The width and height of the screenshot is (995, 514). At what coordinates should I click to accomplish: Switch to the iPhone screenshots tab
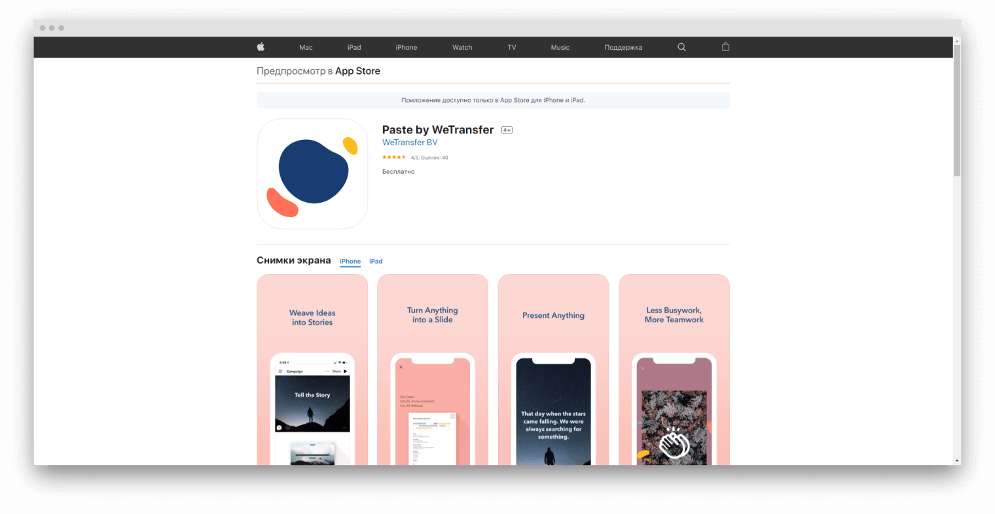pyautogui.click(x=350, y=262)
